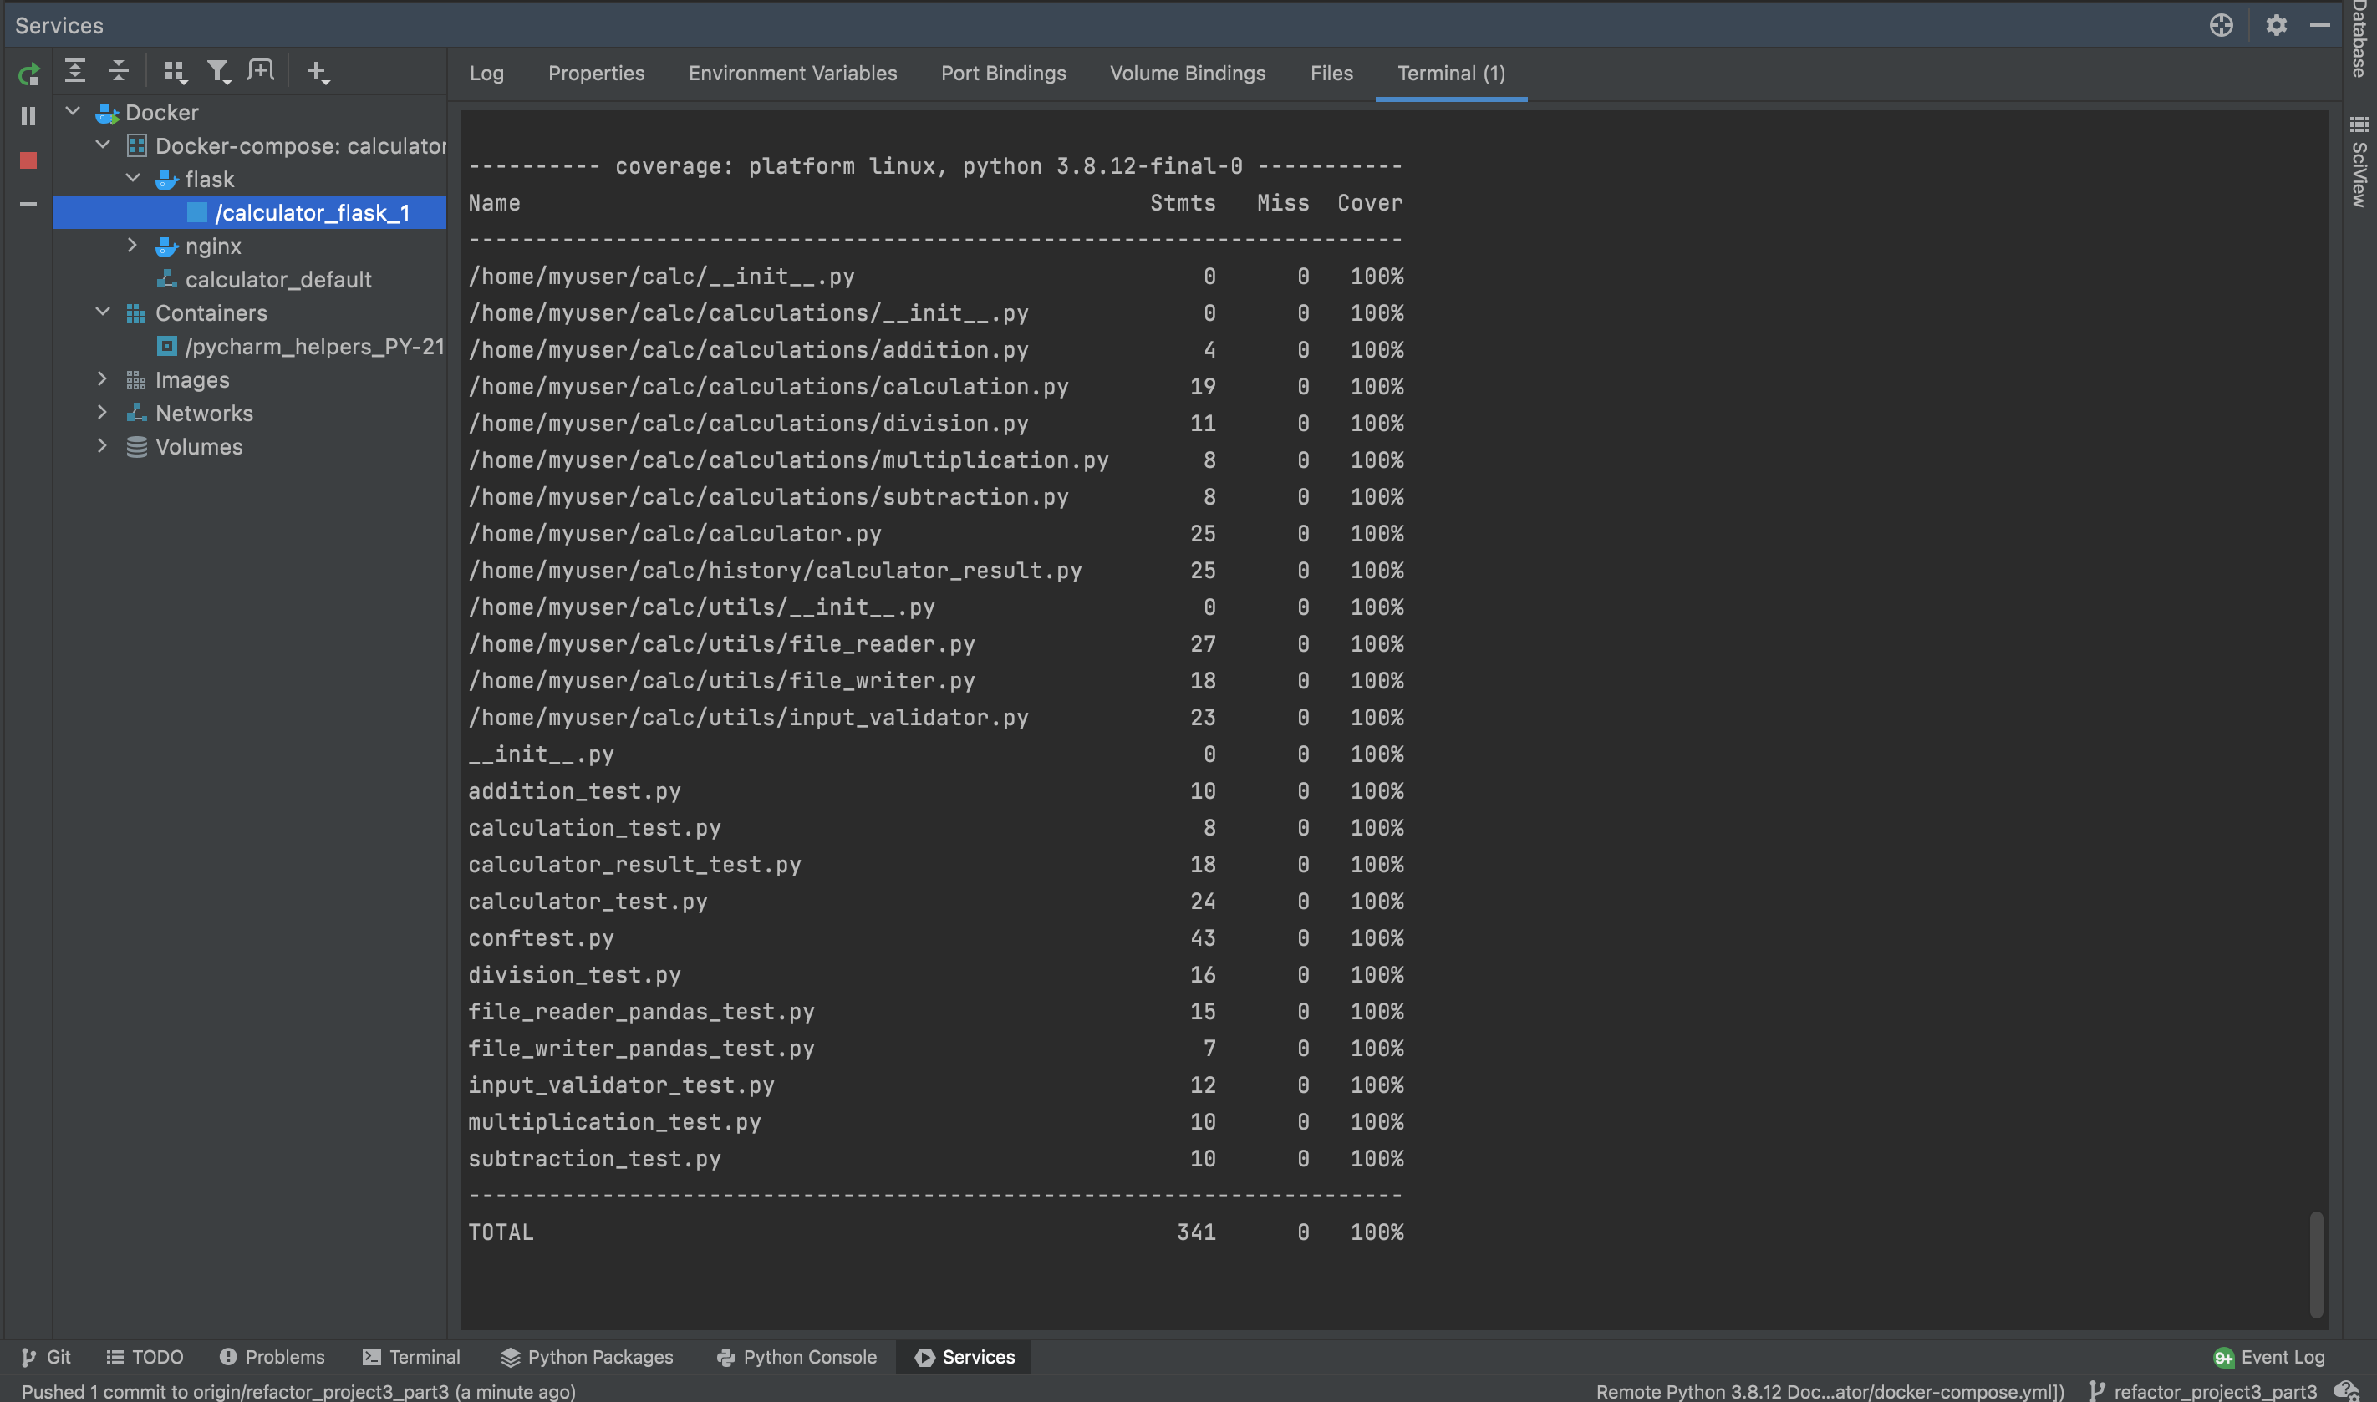Expand the nginx service node
The image size is (2377, 1402).
(132, 246)
